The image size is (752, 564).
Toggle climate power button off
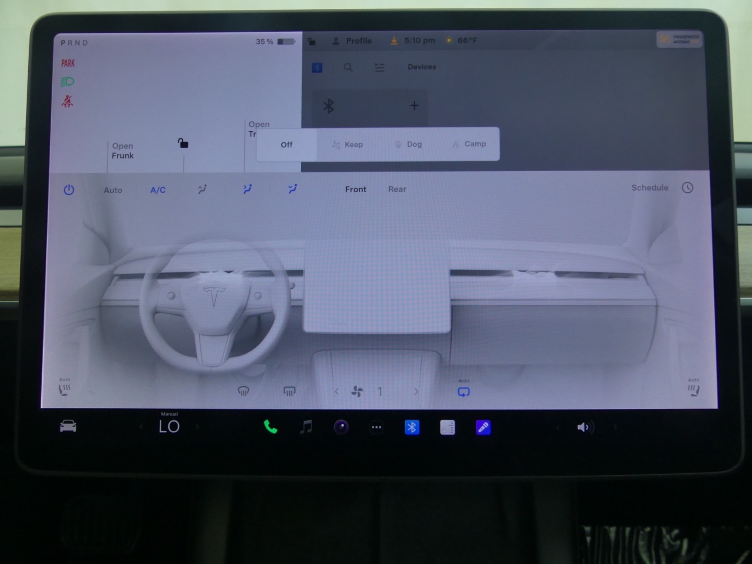(x=69, y=190)
